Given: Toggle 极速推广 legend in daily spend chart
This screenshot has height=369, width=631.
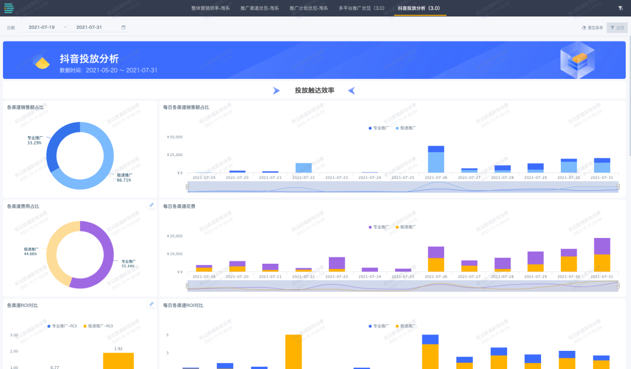Looking at the screenshot, I should click(405, 227).
